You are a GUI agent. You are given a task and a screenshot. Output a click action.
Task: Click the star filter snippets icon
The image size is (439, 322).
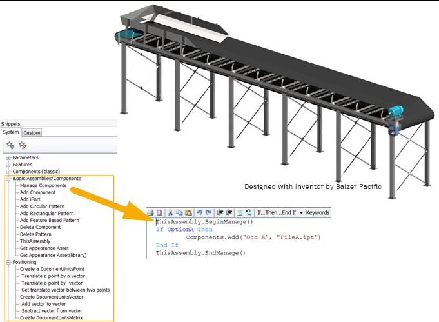pos(10,145)
